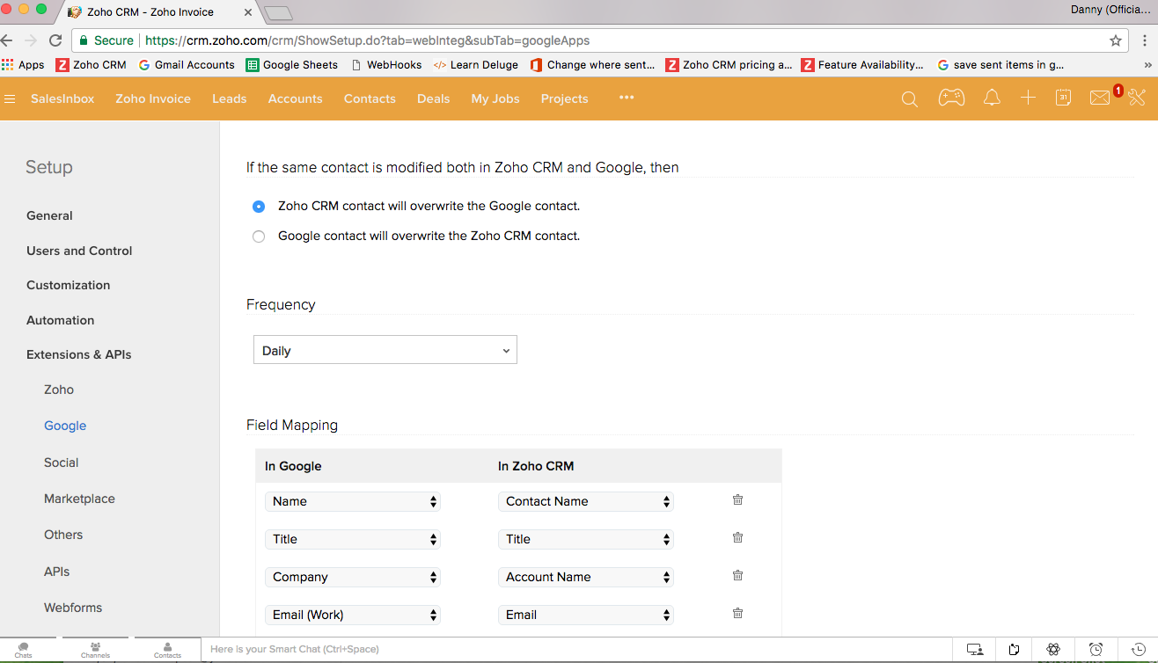Viewport: 1158px width, 663px height.
Task: Open Contacts in the bottom chat bar
Action: (167, 651)
